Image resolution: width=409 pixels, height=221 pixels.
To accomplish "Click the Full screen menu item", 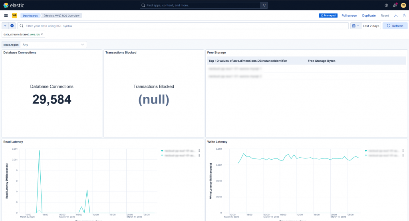I will tap(349, 16).
